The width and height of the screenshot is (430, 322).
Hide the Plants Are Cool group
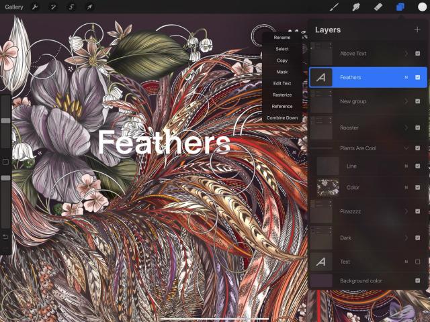tap(417, 148)
